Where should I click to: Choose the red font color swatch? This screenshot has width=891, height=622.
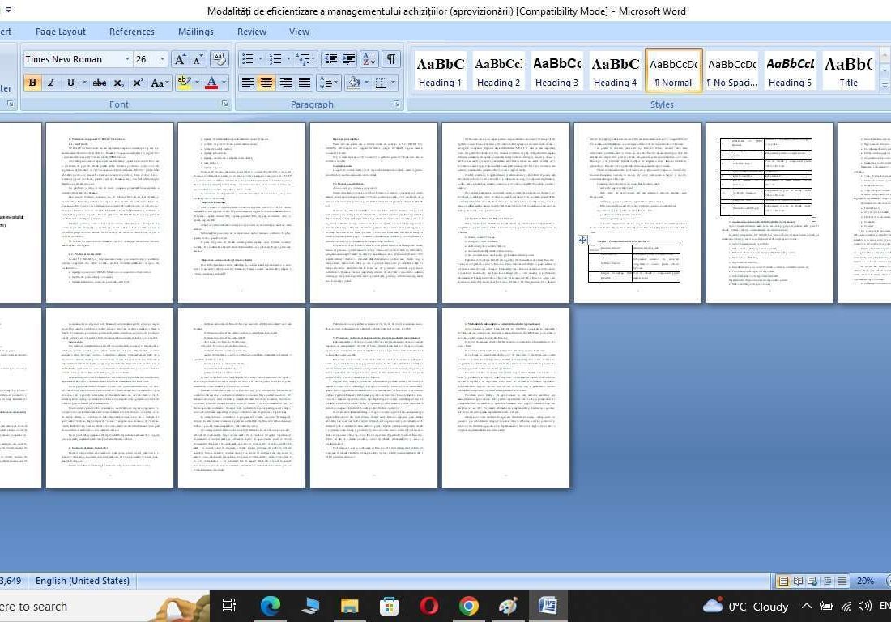[x=211, y=83]
